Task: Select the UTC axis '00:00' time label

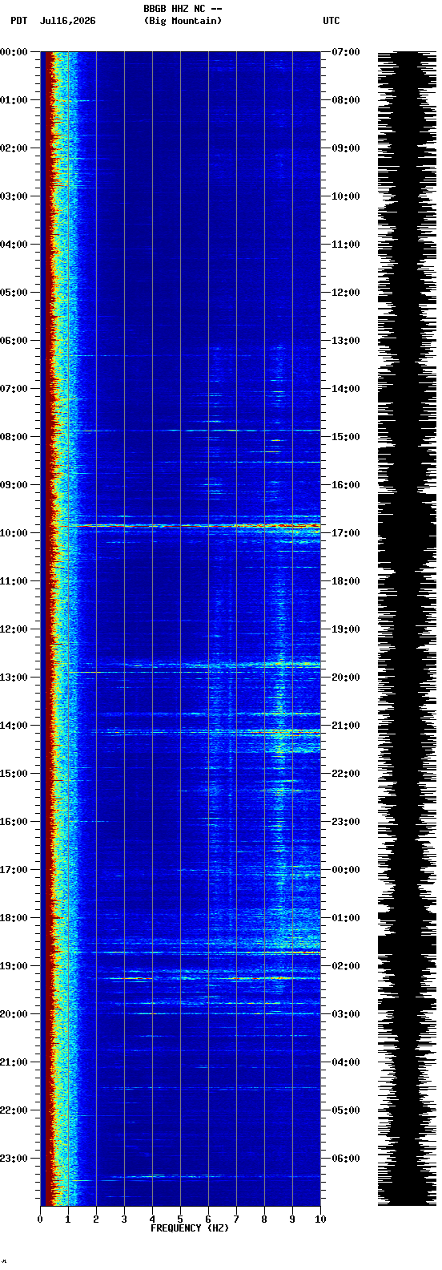Action: coord(346,870)
